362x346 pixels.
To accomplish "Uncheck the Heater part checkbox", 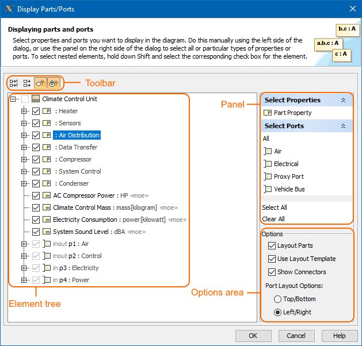I will [36, 111].
